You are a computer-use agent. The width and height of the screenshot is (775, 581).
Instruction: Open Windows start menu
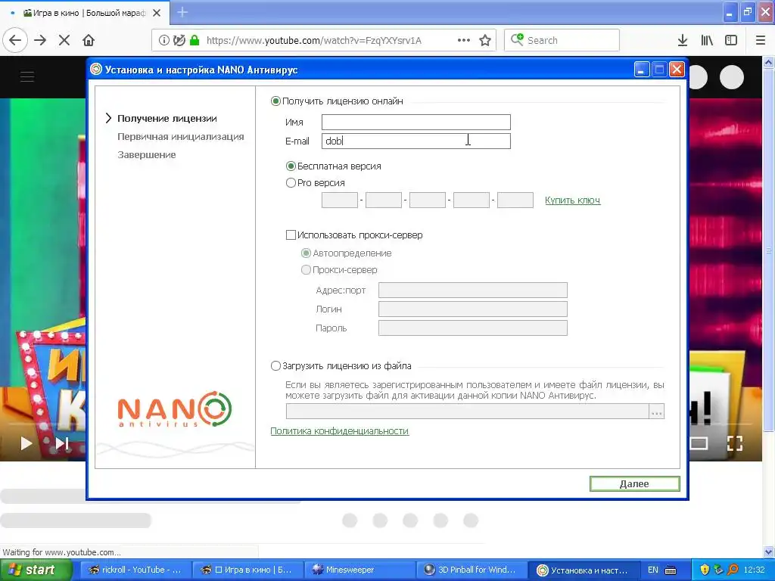point(36,570)
